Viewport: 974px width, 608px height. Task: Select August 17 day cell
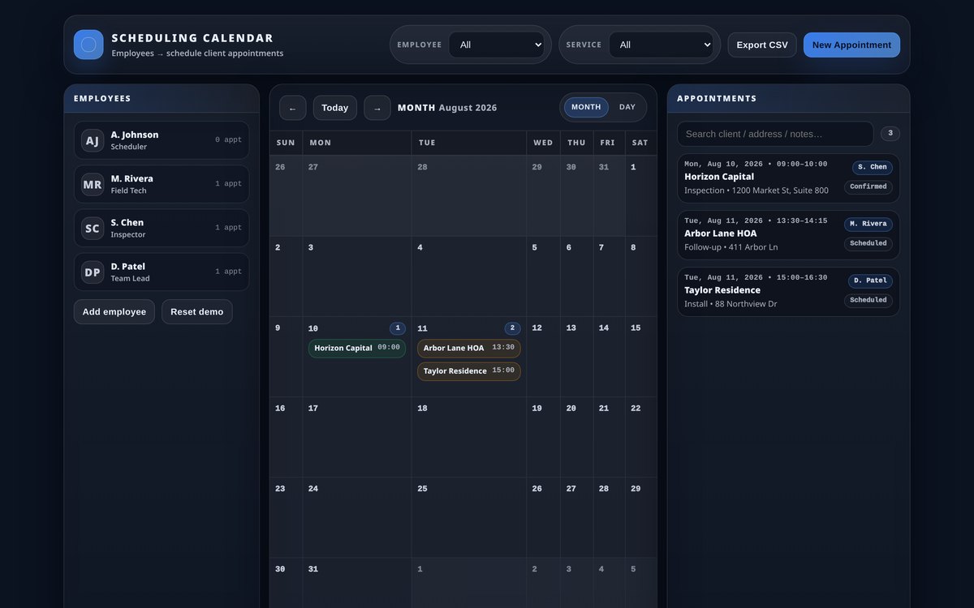[x=357, y=437]
